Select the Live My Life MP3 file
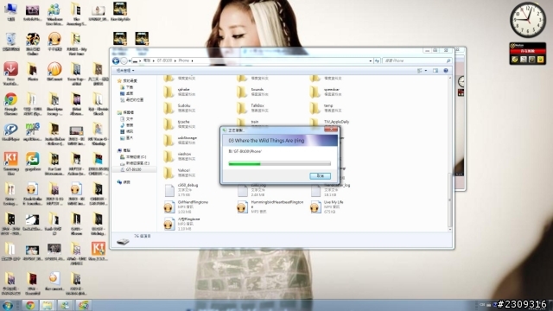The image size is (553, 311). point(327,207)
